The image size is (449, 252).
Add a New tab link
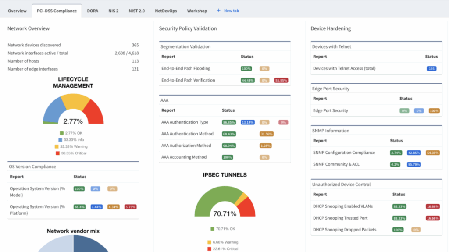232,11
